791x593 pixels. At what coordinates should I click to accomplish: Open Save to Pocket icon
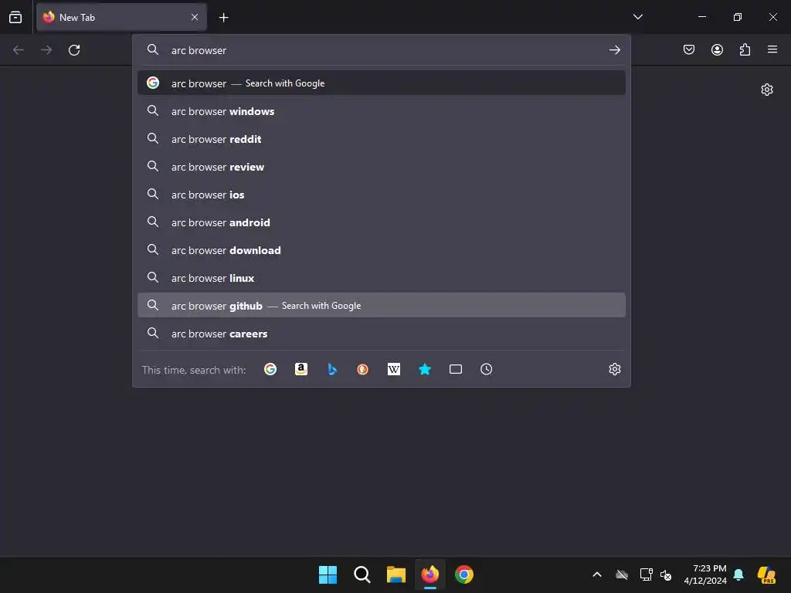tap(689, 49)
